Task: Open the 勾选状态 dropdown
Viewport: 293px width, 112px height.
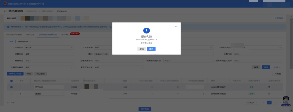Action: point(49,48)
